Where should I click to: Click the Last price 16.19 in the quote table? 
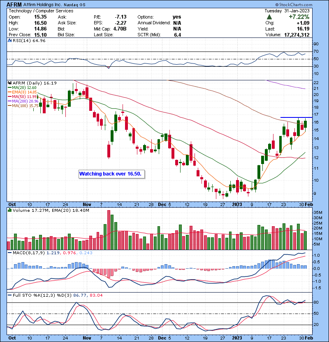(x=303, y=29)
